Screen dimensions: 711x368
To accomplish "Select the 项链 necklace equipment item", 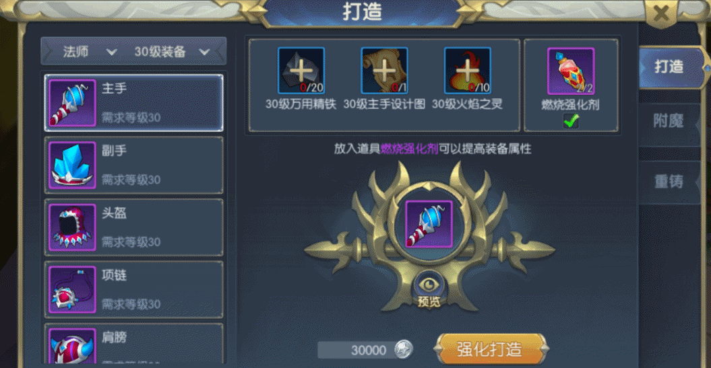I will tap(133, 289).
